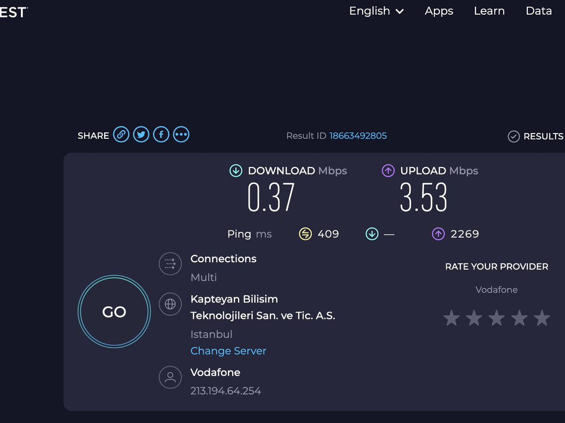Open the Apps menu
Screen dimensions: 565x423
point(439,11)
